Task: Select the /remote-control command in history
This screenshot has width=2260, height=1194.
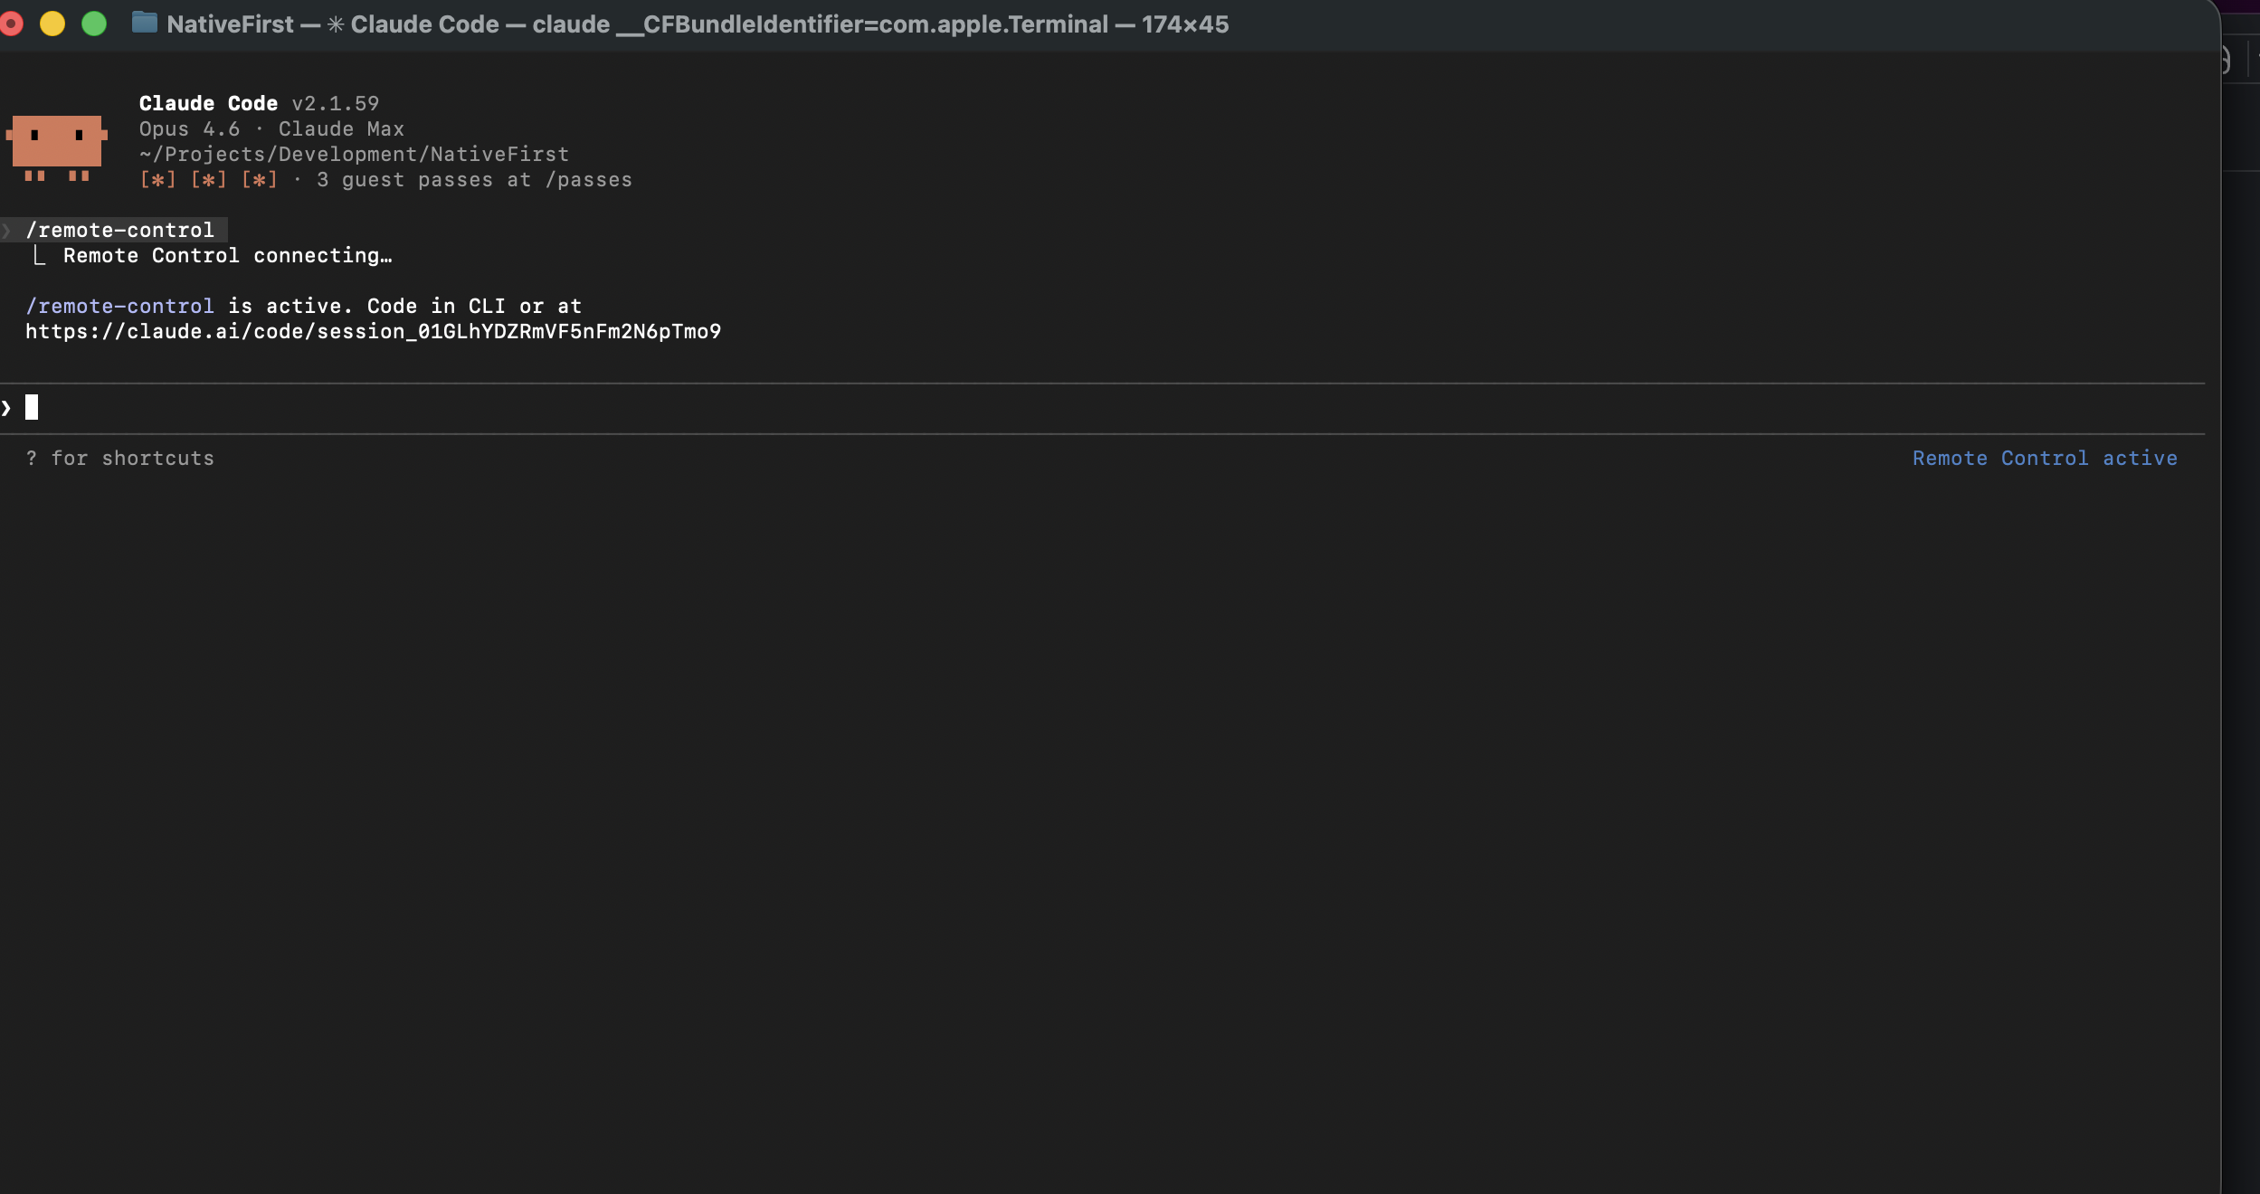Action: [x=120, y=229]
